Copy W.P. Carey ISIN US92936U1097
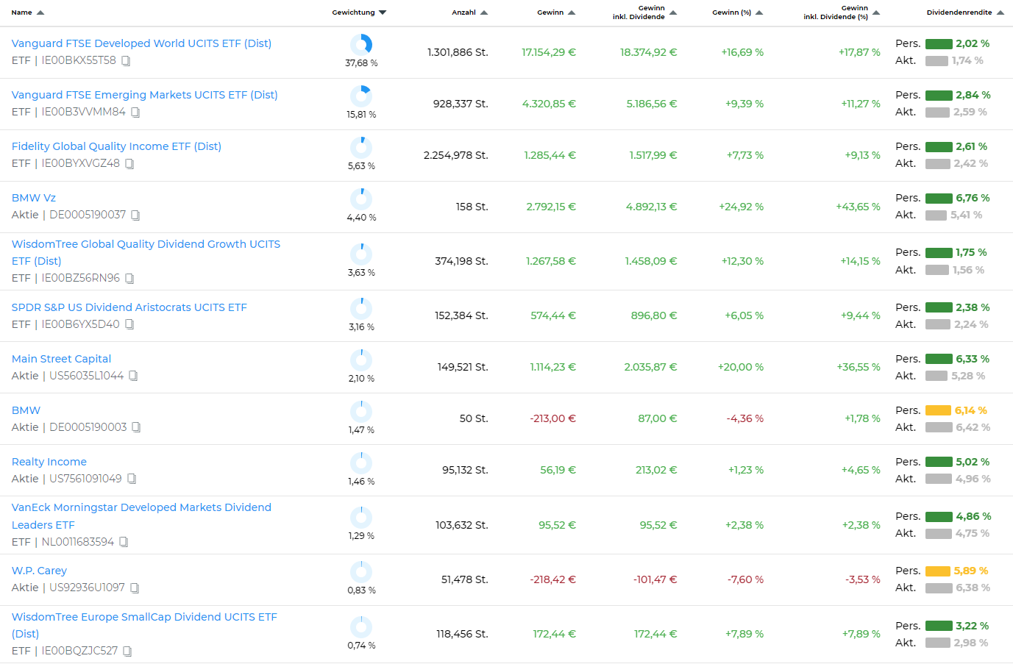 [x=135, y=588]
